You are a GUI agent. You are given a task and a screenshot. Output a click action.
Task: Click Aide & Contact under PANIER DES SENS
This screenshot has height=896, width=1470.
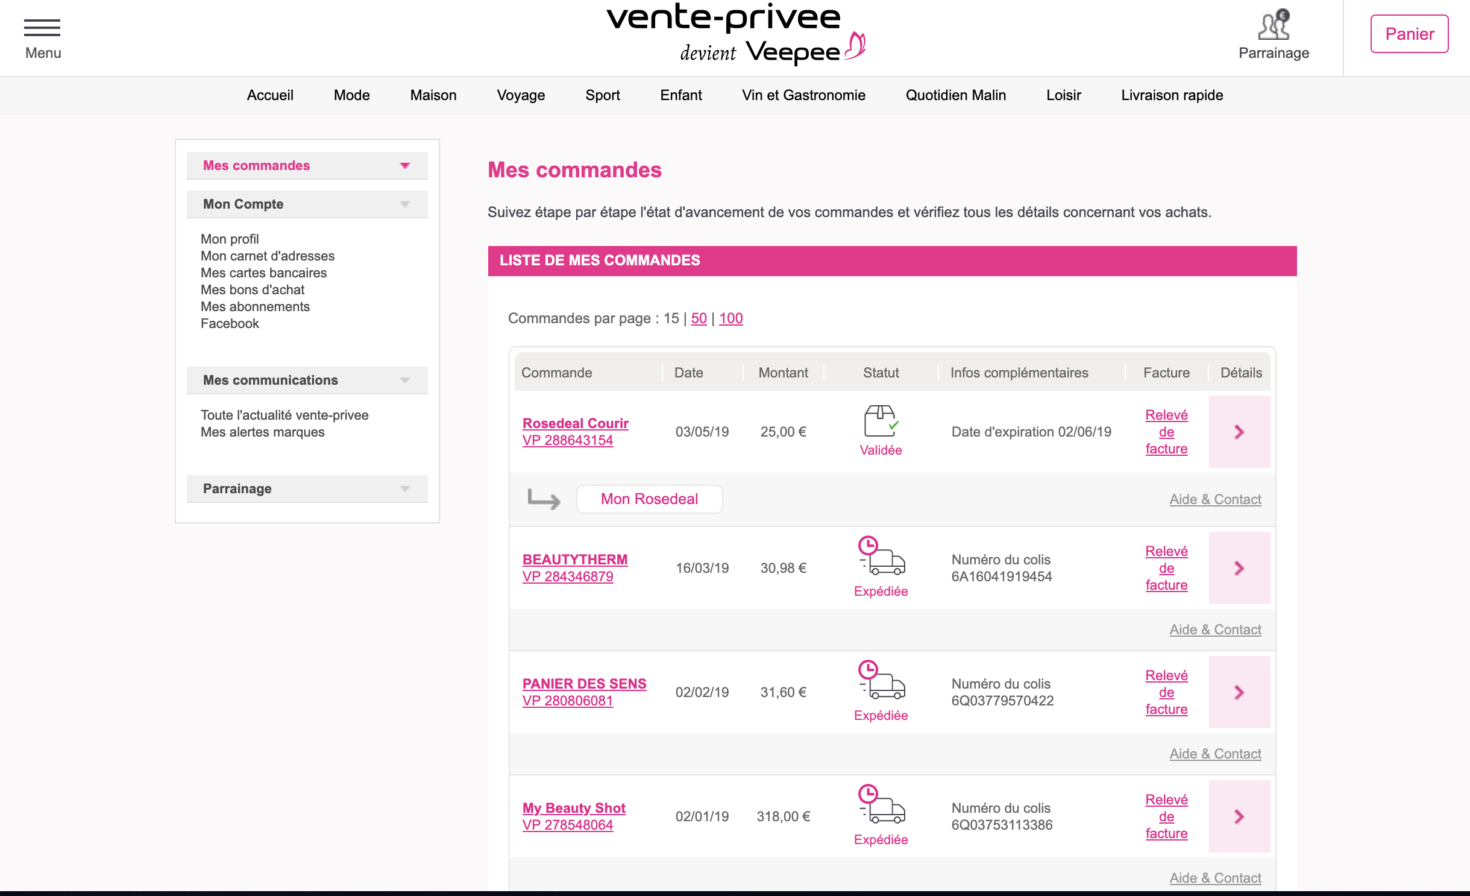click(1215, 754)
